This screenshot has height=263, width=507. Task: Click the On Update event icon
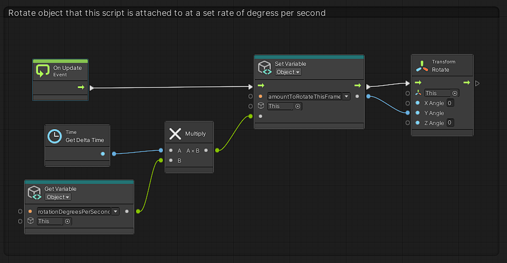pos(43,71)
